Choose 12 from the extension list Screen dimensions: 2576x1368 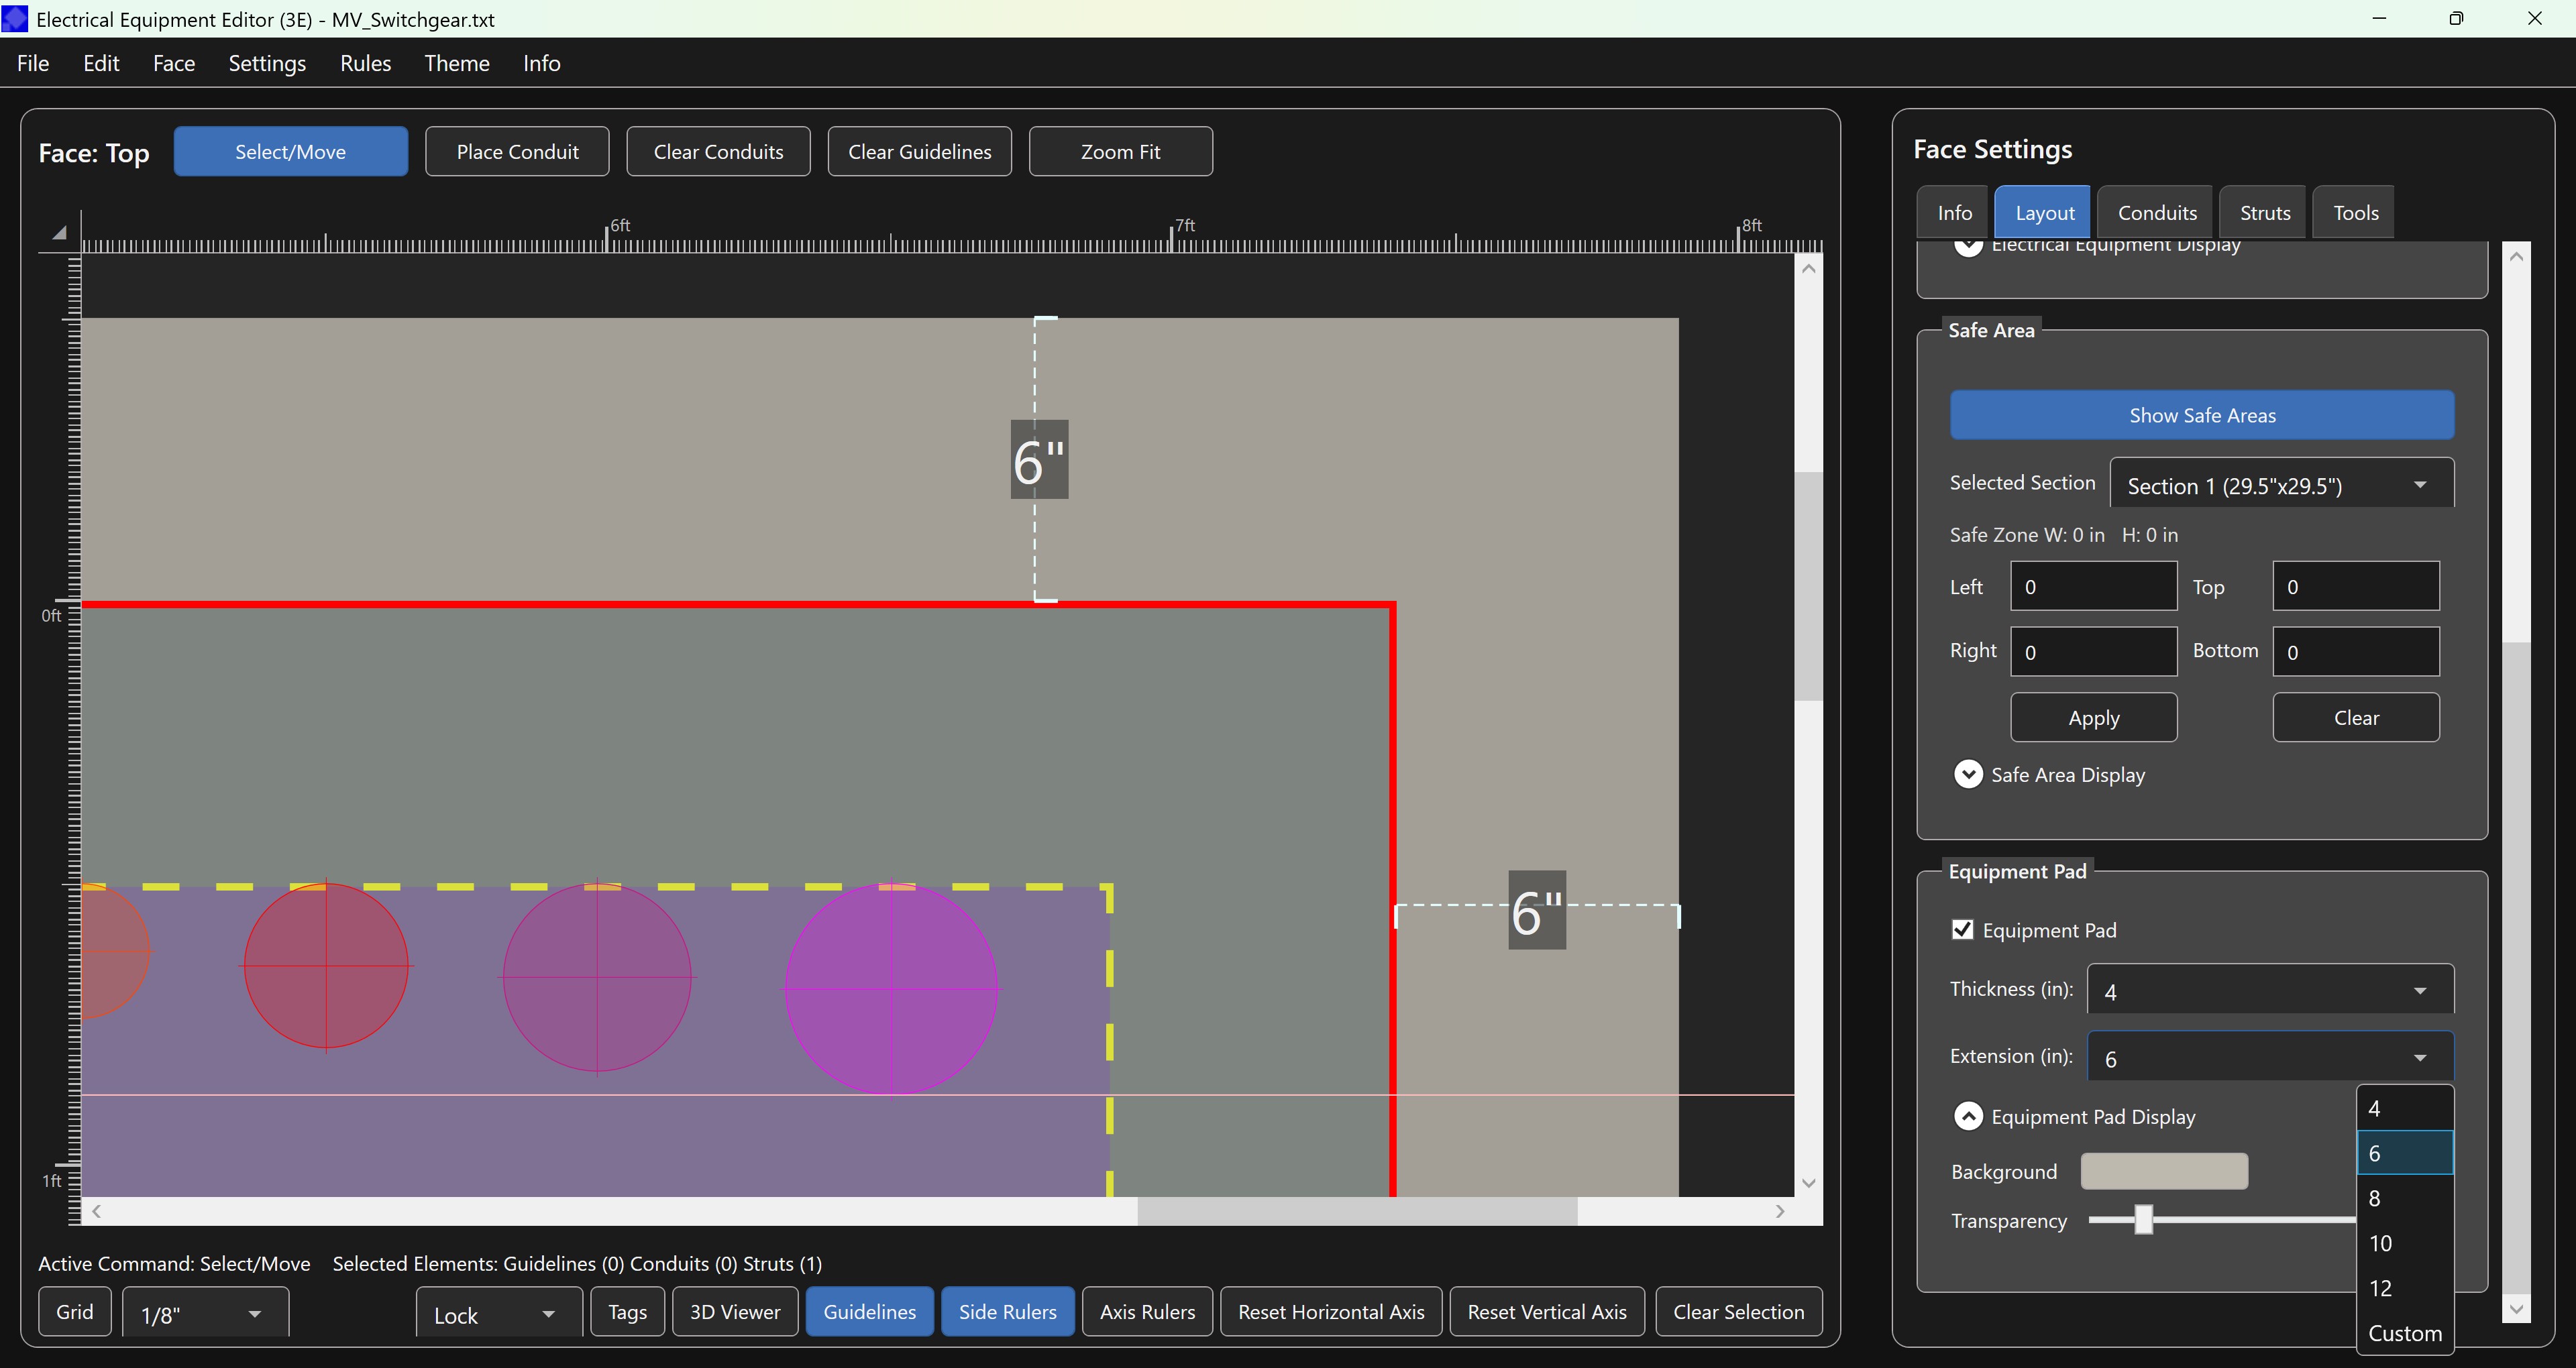click(x=2381, y=1288)
